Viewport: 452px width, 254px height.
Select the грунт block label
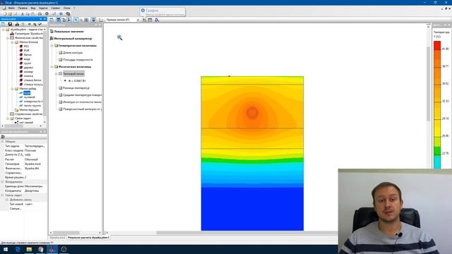coord(28,63)
